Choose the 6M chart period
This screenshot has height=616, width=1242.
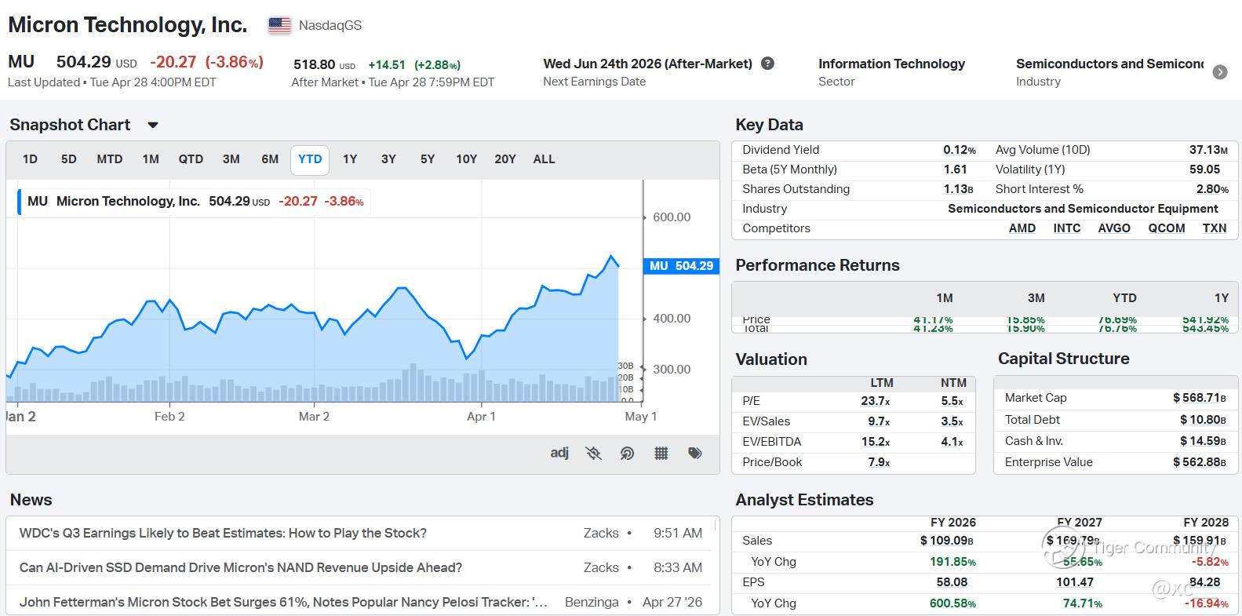pyautogui.click(x=270, y=159)
